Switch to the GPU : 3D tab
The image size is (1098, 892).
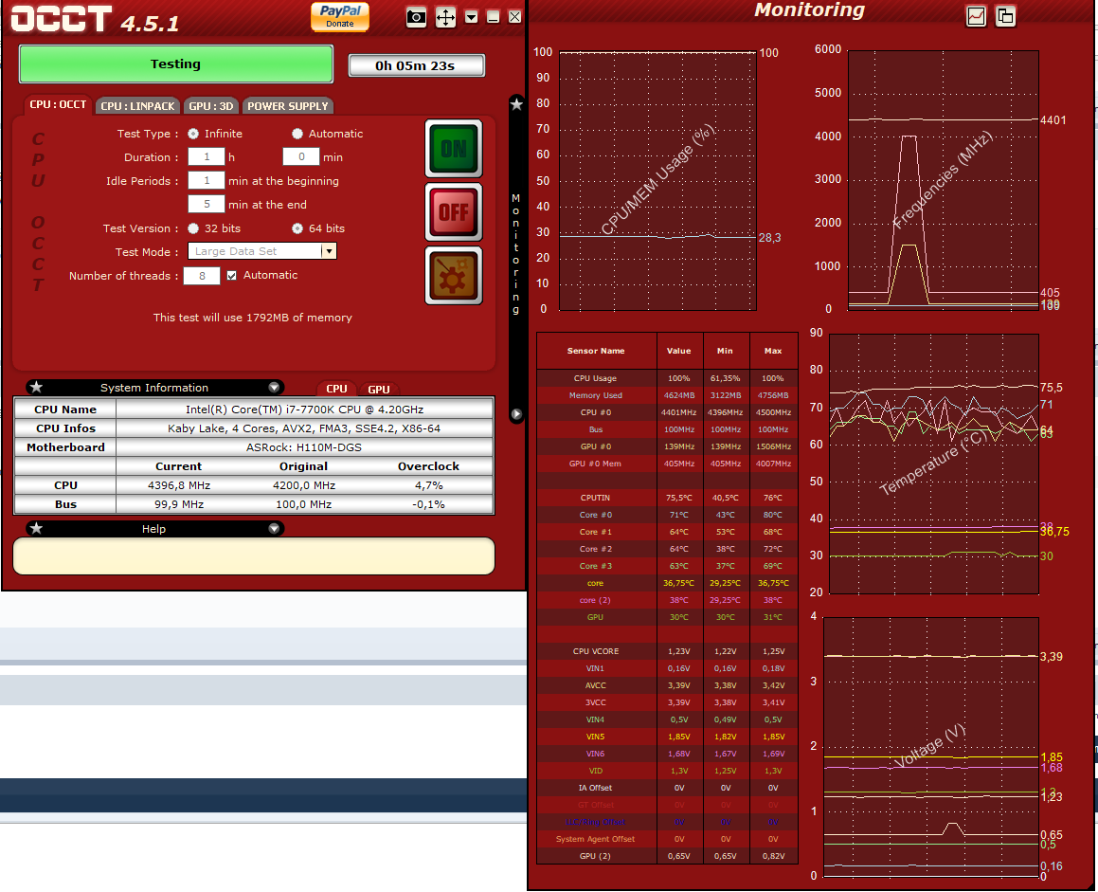tap(210, 106)
